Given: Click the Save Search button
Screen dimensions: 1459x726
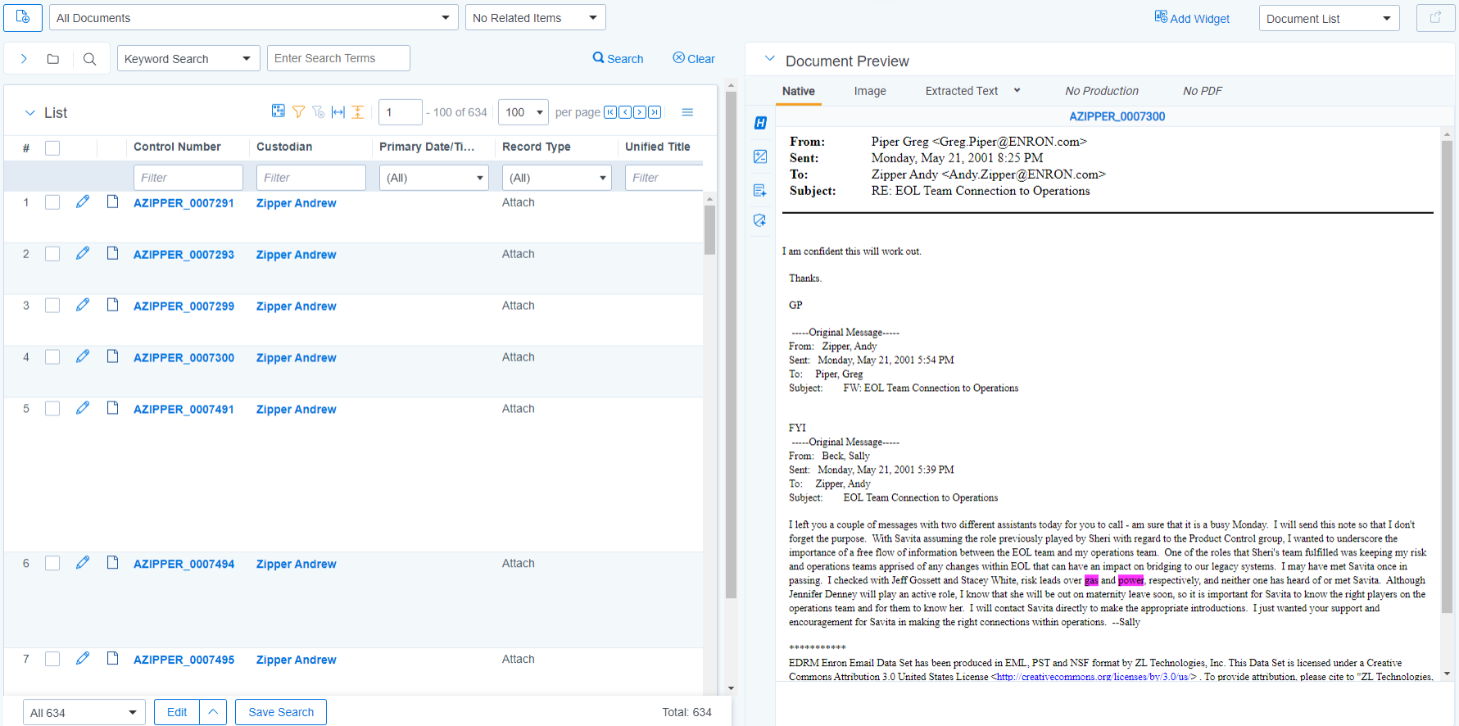Looking at the screenshot, I should pos(281,712).
